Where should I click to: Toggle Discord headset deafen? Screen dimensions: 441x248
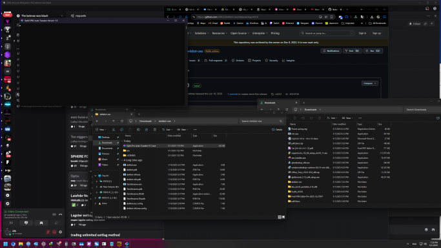(x=54, y=232)
